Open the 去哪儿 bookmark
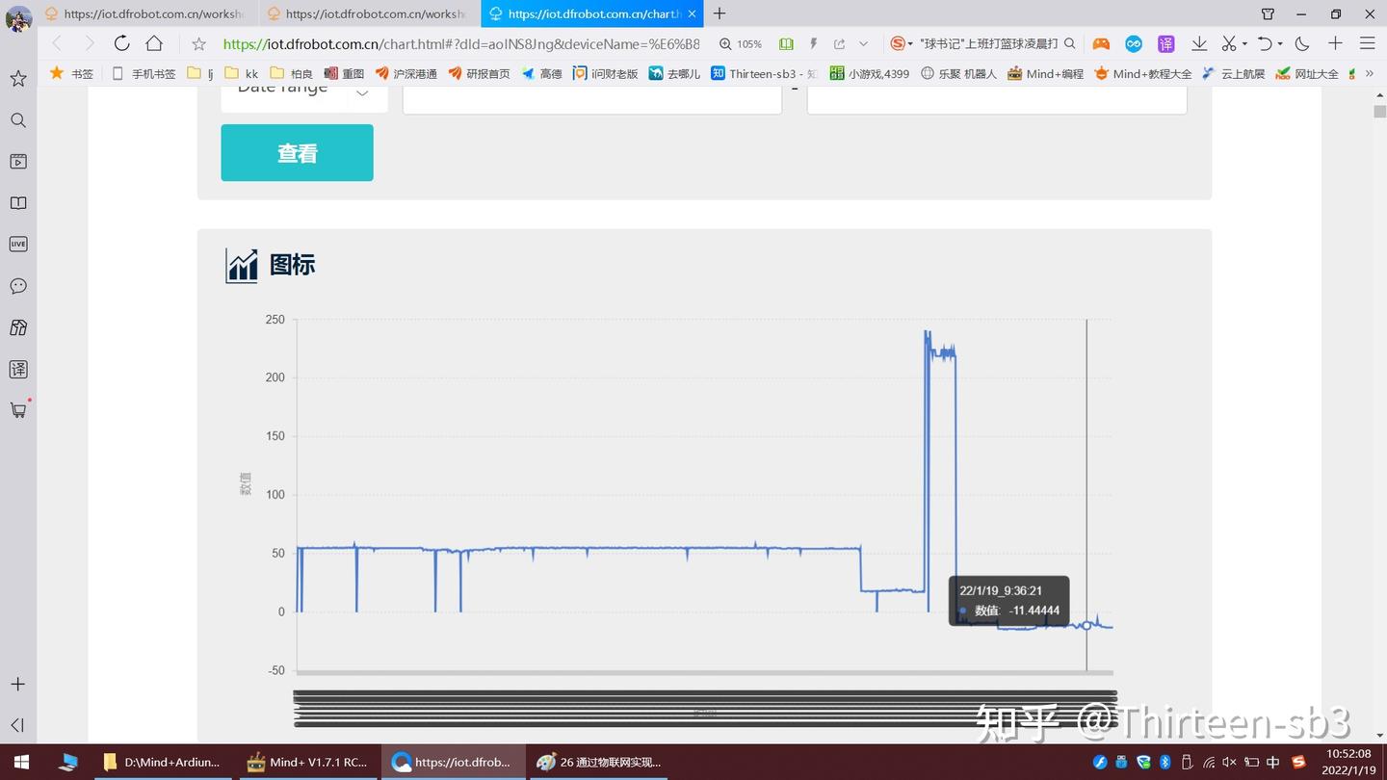The width and height of the screenshot is (1387, 780). coord(675,73)
